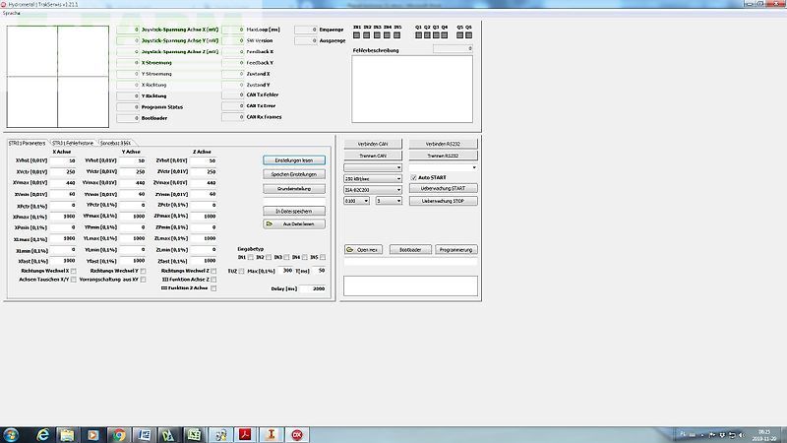Click the IN3 input indicator square
Viewport: 787px width, 443px height.
pos(377,35)
